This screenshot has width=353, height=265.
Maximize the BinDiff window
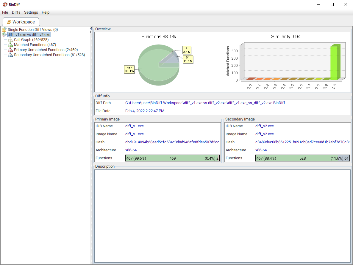(x=332, y=4)
